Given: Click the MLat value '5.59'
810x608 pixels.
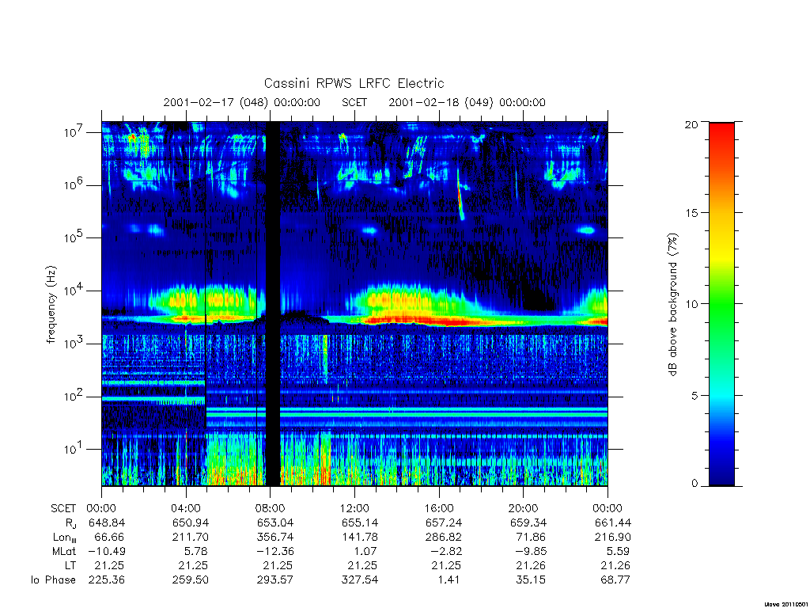Looking at the screenshot, I should pyautogui.click(x=618, y=551).
